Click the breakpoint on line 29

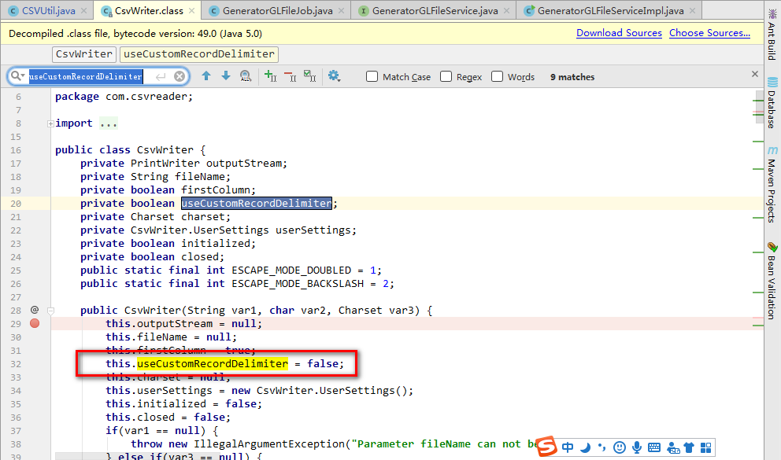(x=35, y=323)
